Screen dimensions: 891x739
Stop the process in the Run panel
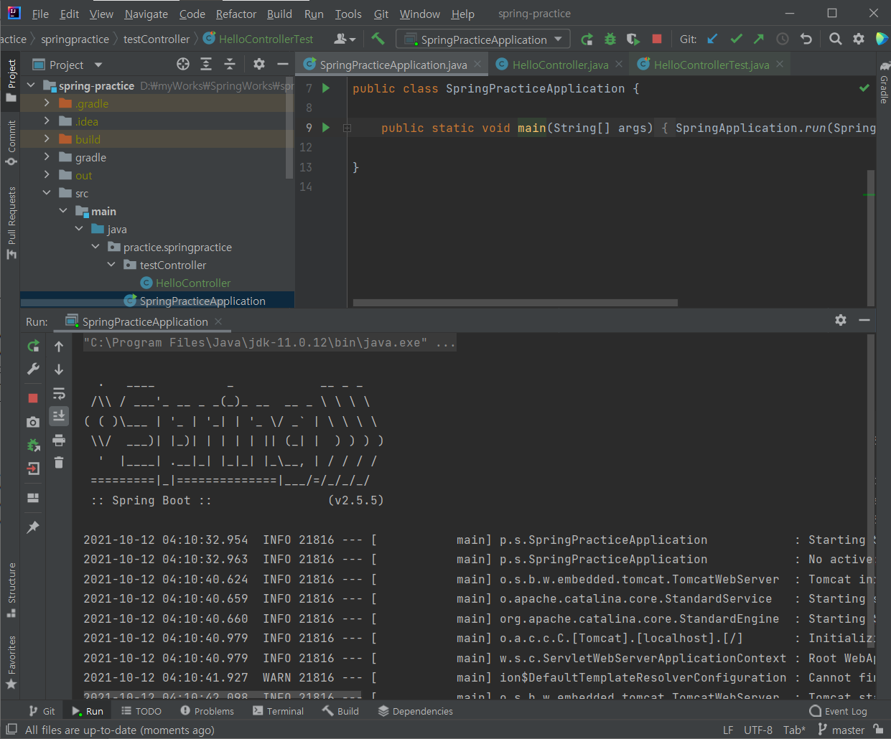tap(33, 397)
